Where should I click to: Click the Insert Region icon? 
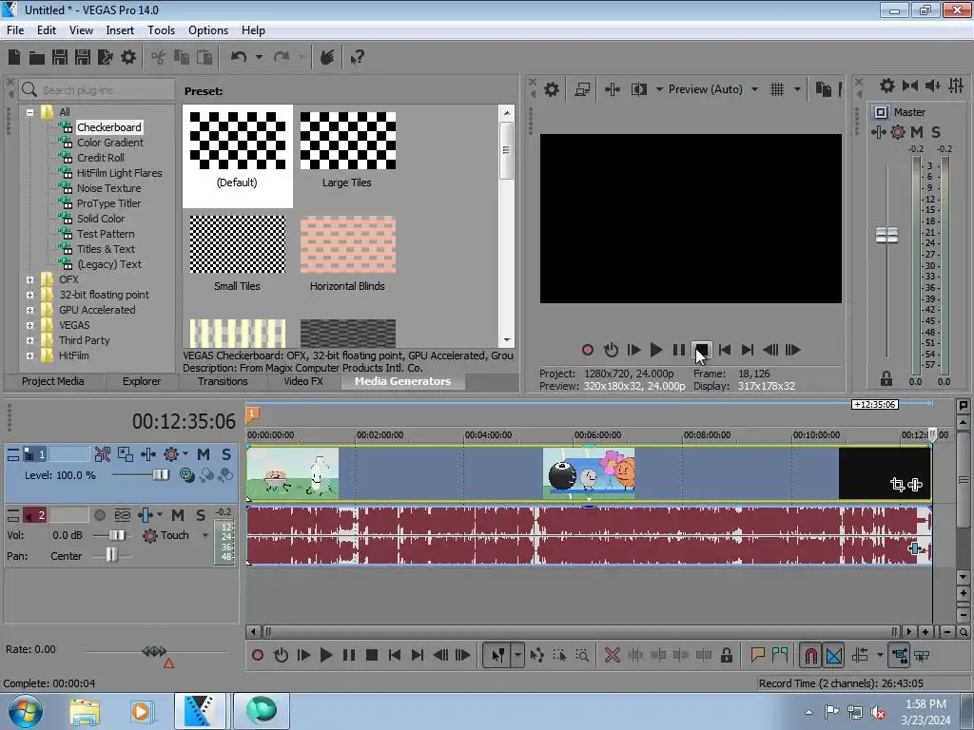pyautogui.click(x=780, y=655)
